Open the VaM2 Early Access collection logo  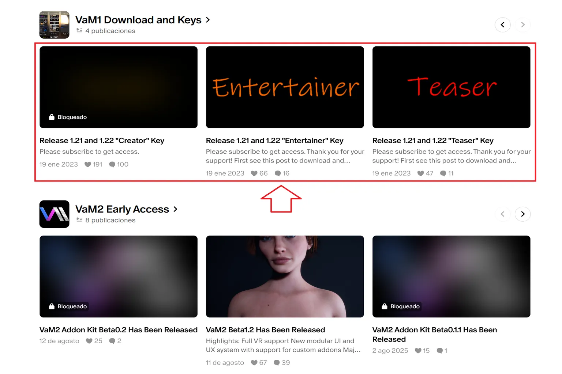pos(54,214)
